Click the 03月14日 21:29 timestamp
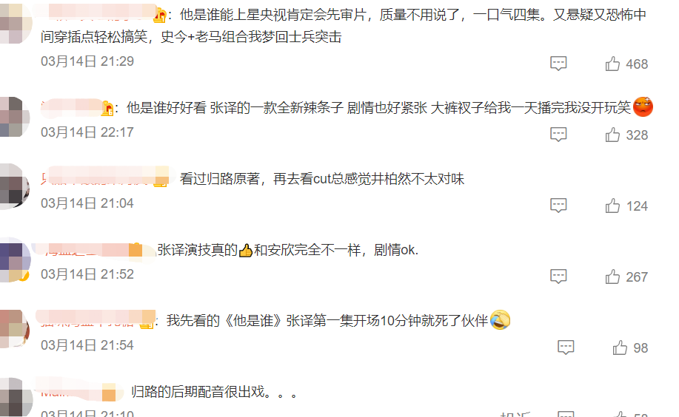This screenshot has width=679, height=417. point(87,61)
